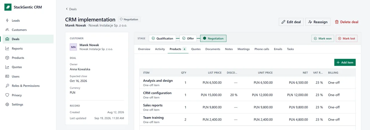Select the Analysis and design item row
Viewport: 370px width, 130px height.
(x=247, y=83)
